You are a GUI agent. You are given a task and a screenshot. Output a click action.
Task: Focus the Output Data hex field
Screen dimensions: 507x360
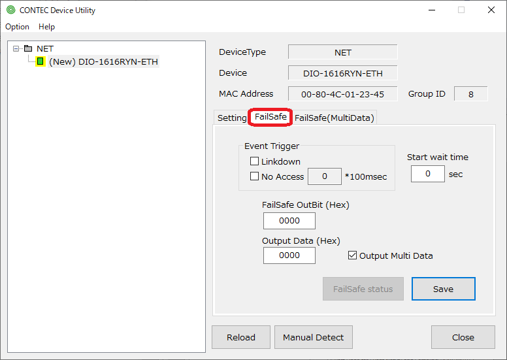pos(289,255)
